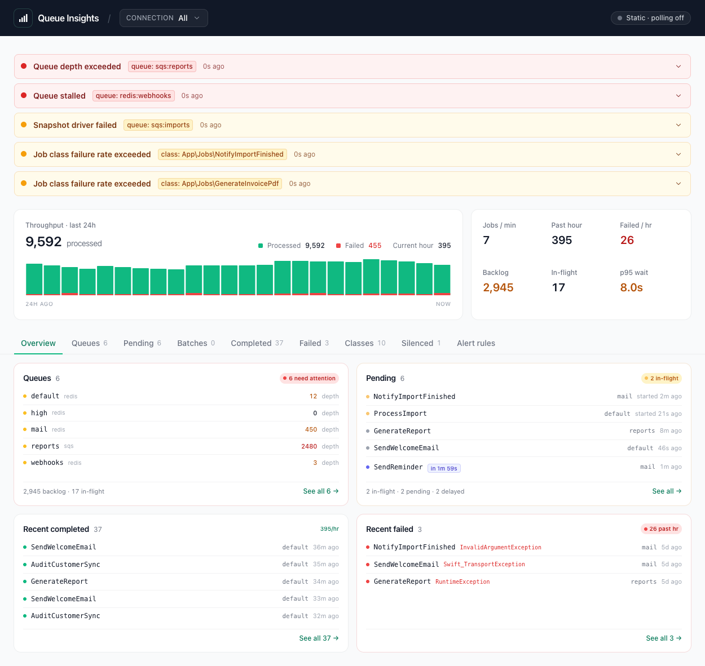
Task: Click the InvalidArgumentException failed job label
Action: pos(500,548)
